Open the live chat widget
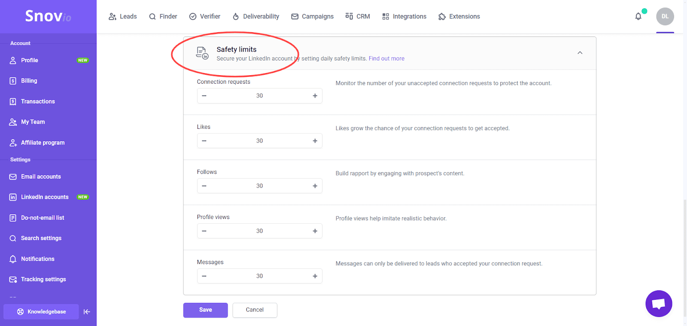This screenshot has height=326, width=687. (658, 304)
